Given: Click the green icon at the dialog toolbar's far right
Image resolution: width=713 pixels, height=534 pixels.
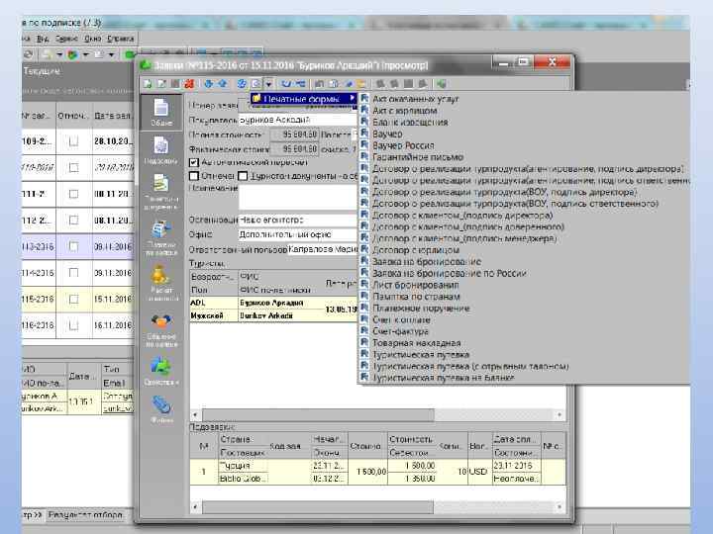Looking at the screenshot, I should (441, 83).
